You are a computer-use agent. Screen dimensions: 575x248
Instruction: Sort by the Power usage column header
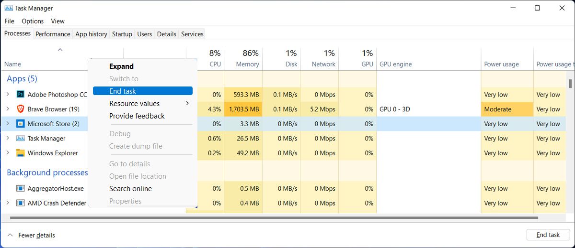click(x=507, y=58)
